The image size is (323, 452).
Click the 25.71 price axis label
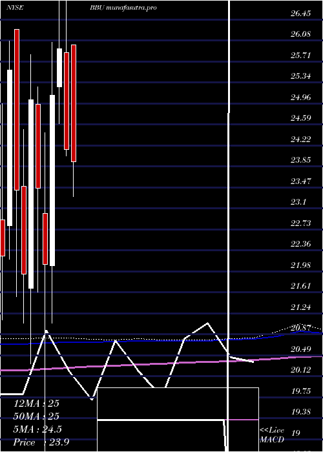tap(300, 55)
